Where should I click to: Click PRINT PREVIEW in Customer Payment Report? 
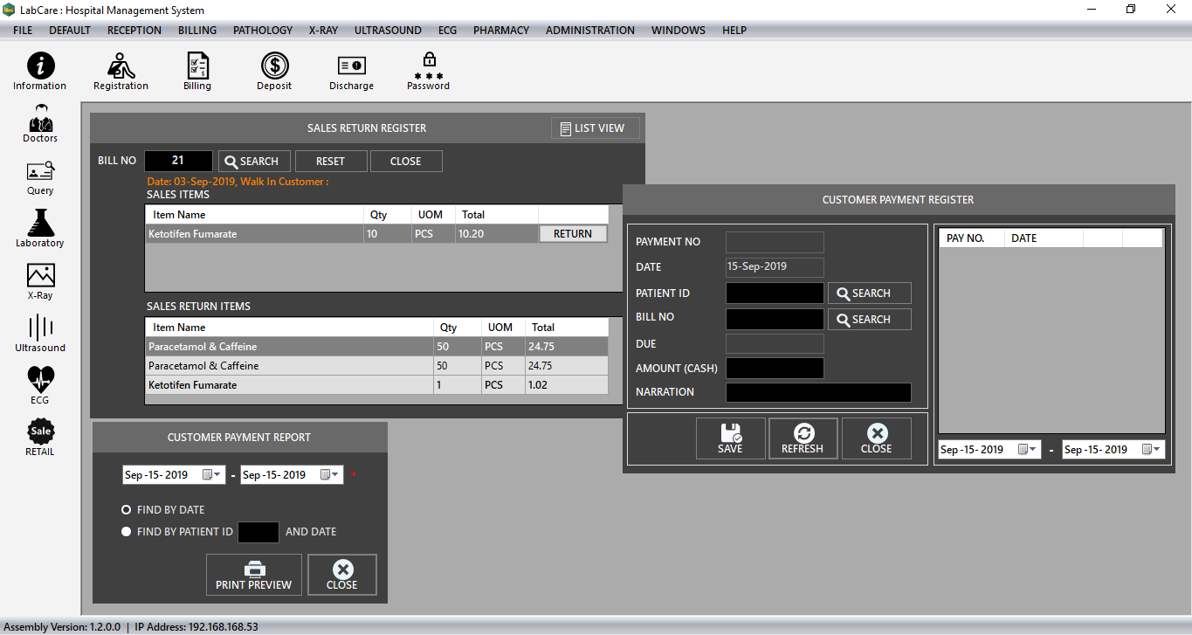pos(254,575)
